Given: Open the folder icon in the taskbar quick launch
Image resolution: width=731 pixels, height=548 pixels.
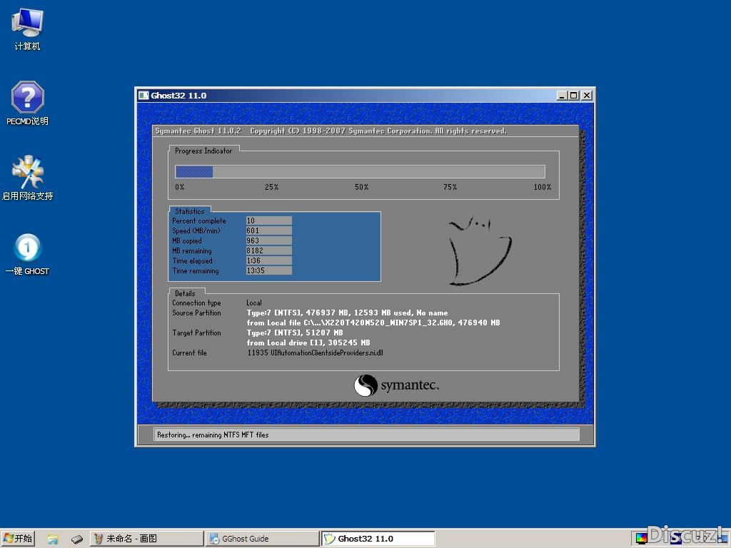Looking at the screenshot, I should tap(53, 539).
